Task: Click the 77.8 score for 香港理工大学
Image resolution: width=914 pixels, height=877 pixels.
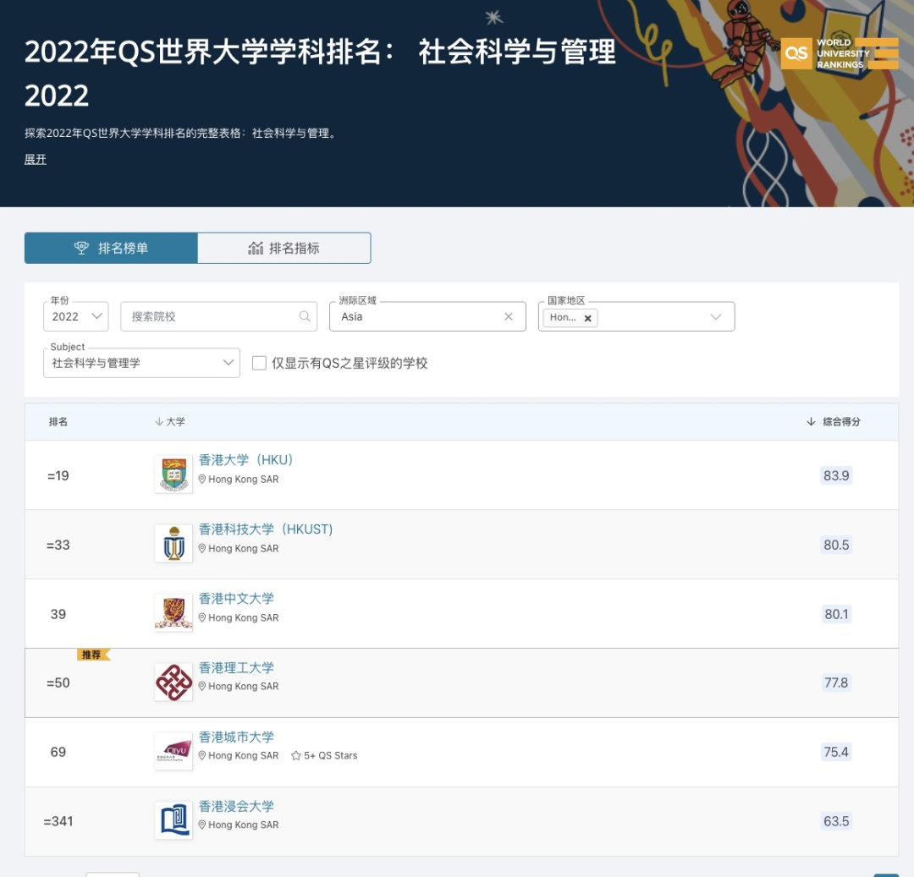Action: click(x=836, y=682)
